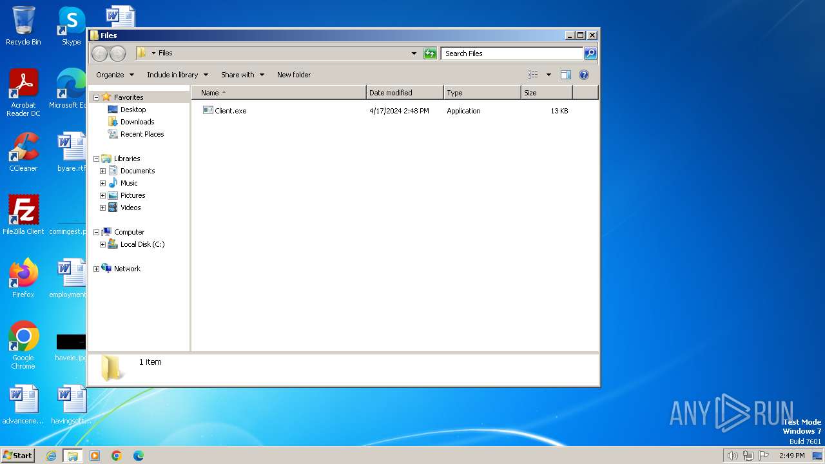Viewport: 825px width, 464px height.
Task: Open Share with dropdown
Action: (x=242, y=75)
